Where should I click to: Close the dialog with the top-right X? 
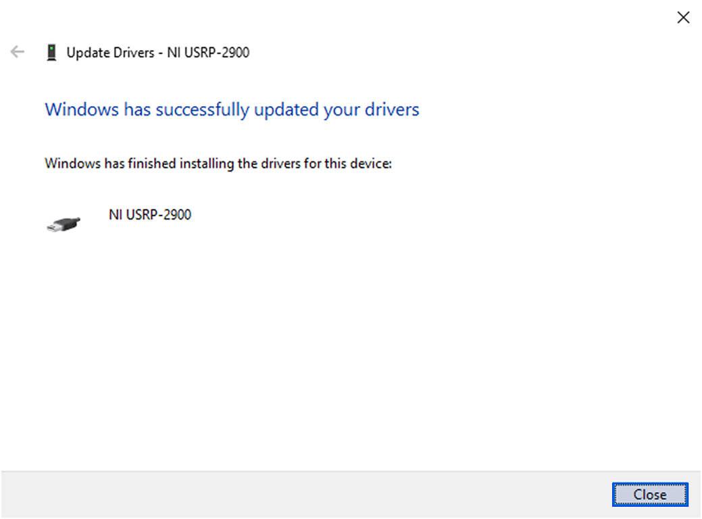[683, 18]
